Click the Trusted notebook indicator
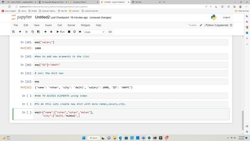Viewport: 250px width, 141px height. point(192,25)
